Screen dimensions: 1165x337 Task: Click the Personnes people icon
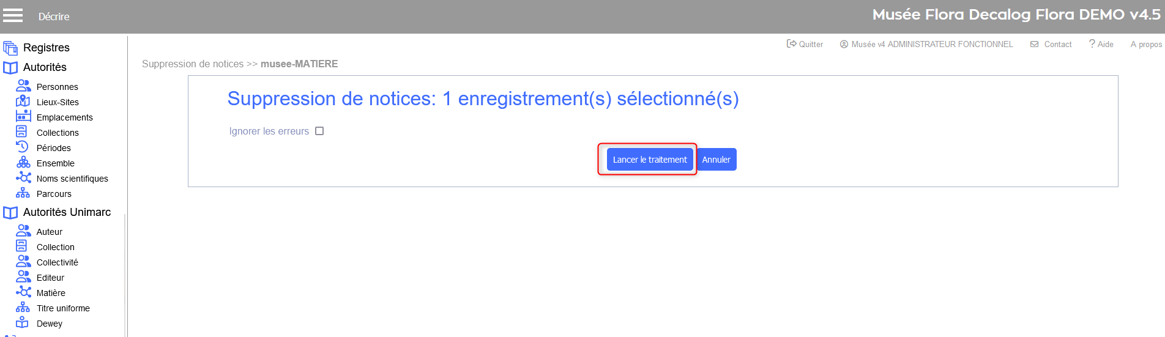coord(23,86)
